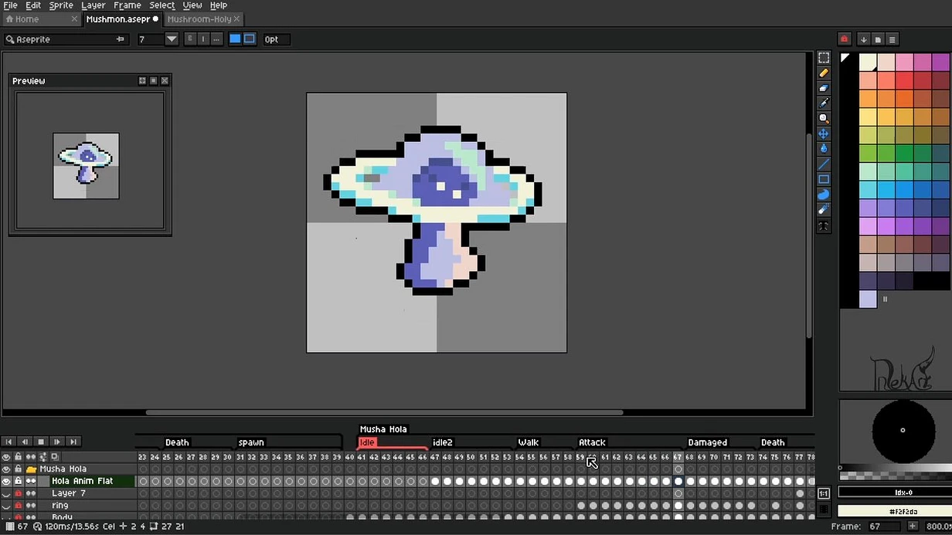Select the Zoom magnifier tool
The height and width of the screenshot is (535, 952).
[x=824, y=119]
